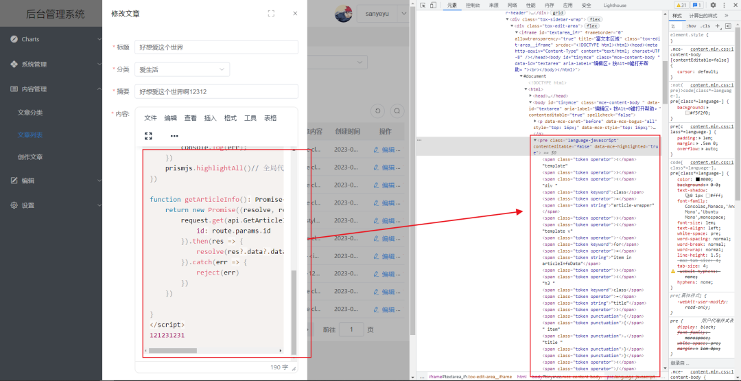This screenshot has width=741, height=381.
Task: Open the 分类 category dropdown
Action: (x=182, y=69)
